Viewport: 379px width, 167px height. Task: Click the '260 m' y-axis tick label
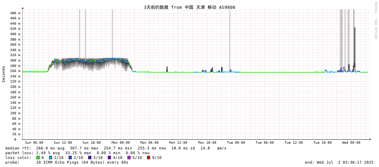pyautogui.click(x=15, y=71)
